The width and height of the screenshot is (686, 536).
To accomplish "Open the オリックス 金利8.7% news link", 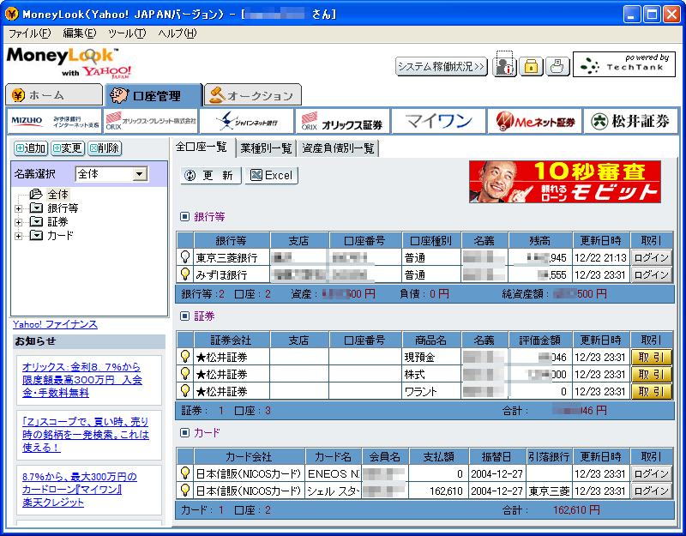I will pos(82,380).
